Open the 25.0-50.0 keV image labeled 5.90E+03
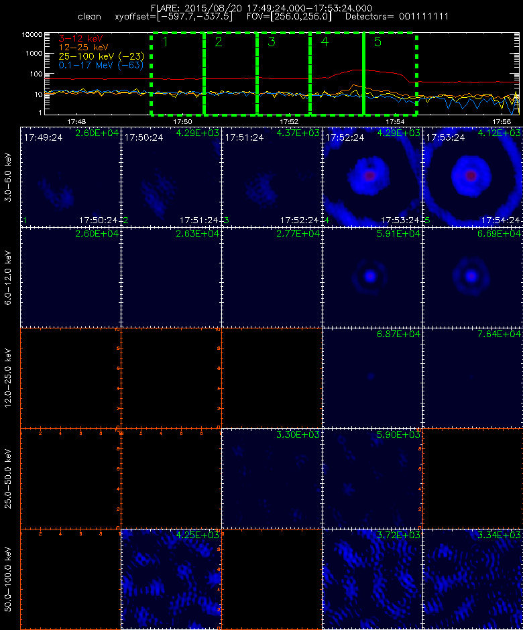This screenshot has width=523, height=630. pos(372,479)
